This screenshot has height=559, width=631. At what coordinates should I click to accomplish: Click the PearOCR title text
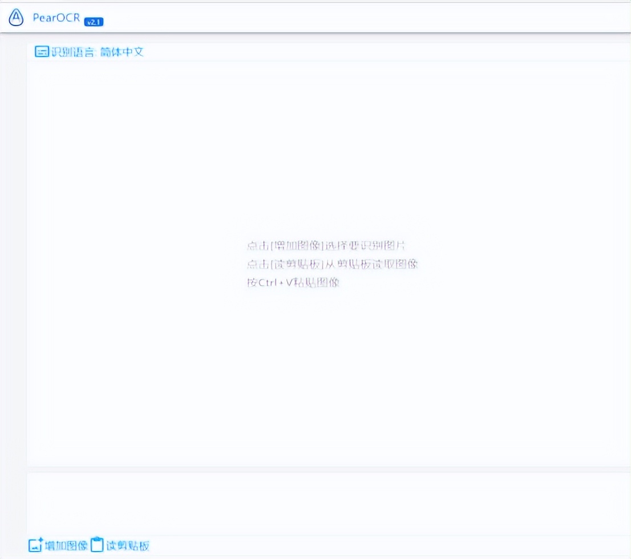click(54, 17)
